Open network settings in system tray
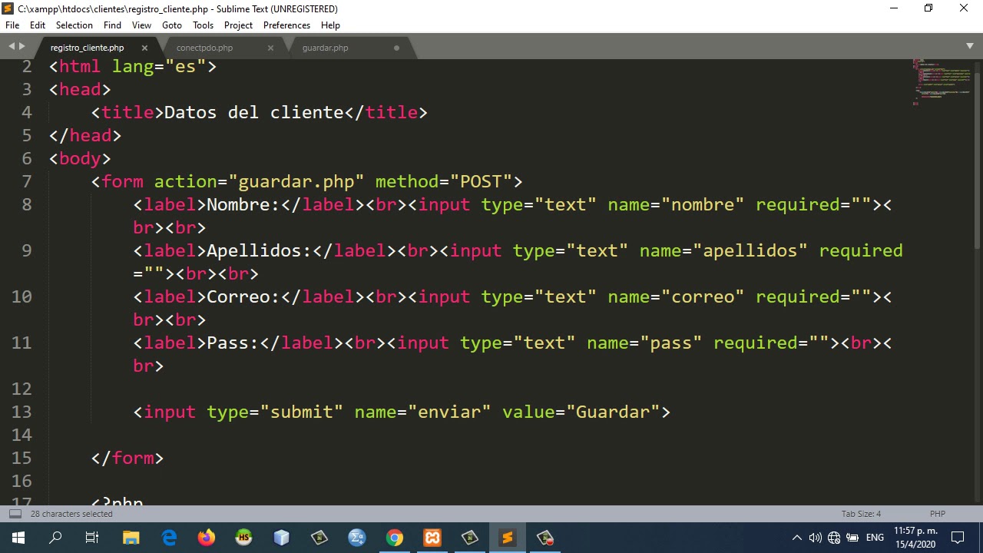Image resolution: width=983 pixels, height=553 pixels. 834,538
